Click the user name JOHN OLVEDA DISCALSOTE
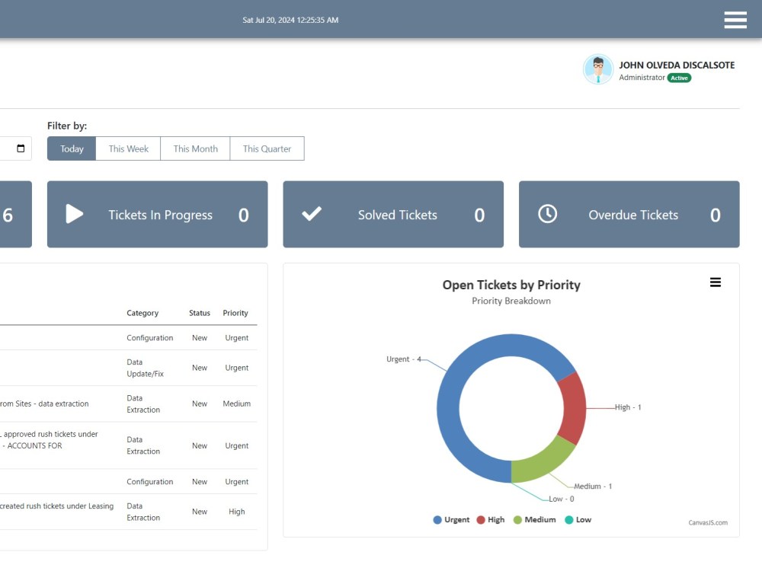The width and height of the screenshot is (762, 571). tap(677, 65)
